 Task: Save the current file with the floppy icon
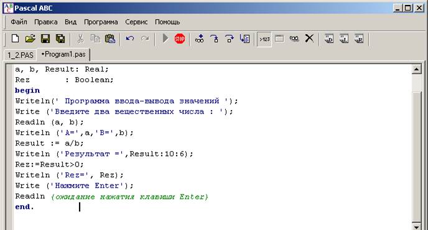pyautogui.click(x=45, y=39)
